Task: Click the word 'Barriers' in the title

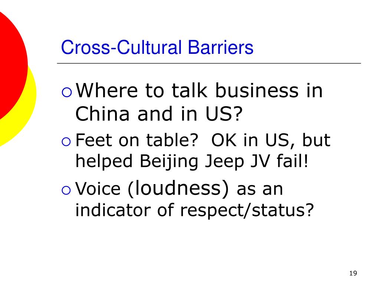Action: 220,47
